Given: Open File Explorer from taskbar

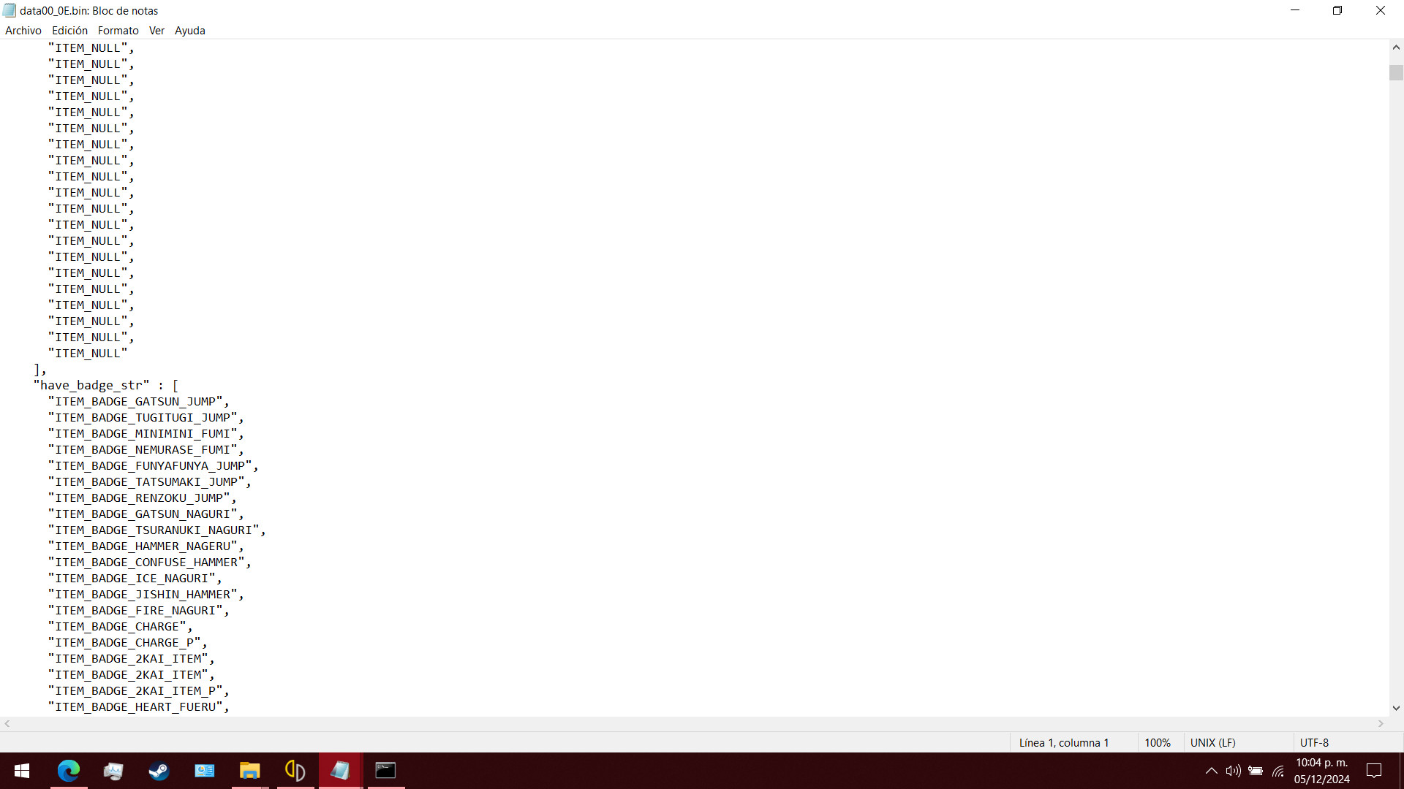Looking at the screenshot, I should click(249, 771).
